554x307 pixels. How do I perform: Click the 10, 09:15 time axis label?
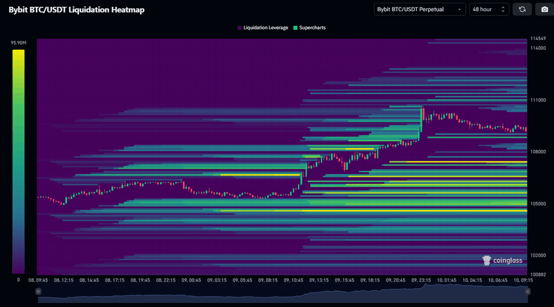click(523, 280)
